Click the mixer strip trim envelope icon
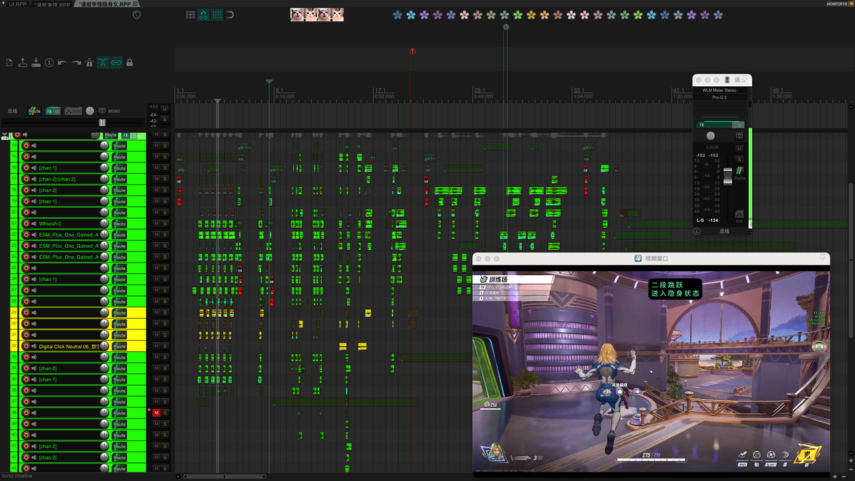This screenshot has height=481, width=855. (x=739, y=214)
